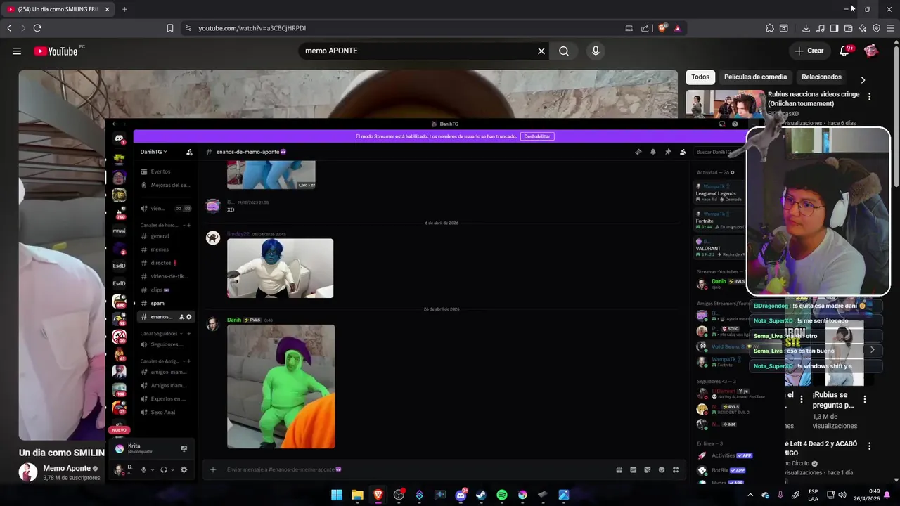Open Discord direct messages home icon

(120, 138)
